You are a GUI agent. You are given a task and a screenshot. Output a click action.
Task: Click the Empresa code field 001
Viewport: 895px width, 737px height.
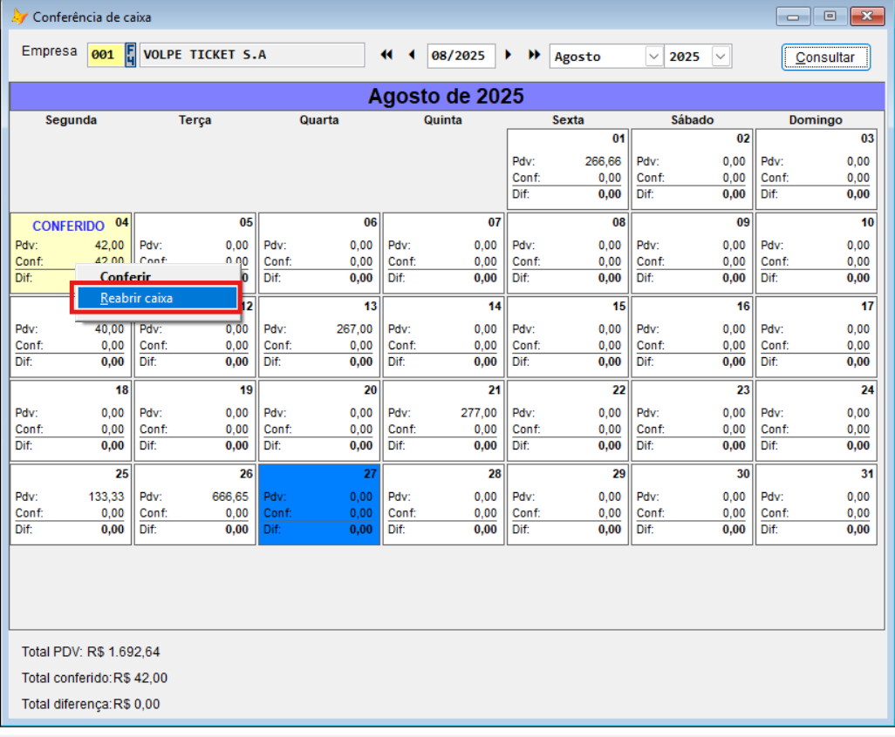pyautogui.click(x=104, y=55)
